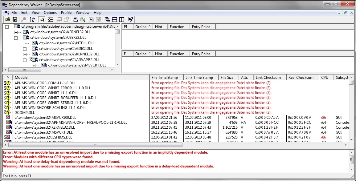This screenshot has height=181, width=356.
Task: Click the Save floppy disk icon
Action: coord(15,19)
